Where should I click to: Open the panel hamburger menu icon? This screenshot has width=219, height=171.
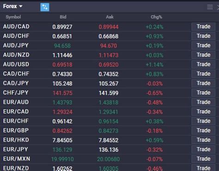210,7
